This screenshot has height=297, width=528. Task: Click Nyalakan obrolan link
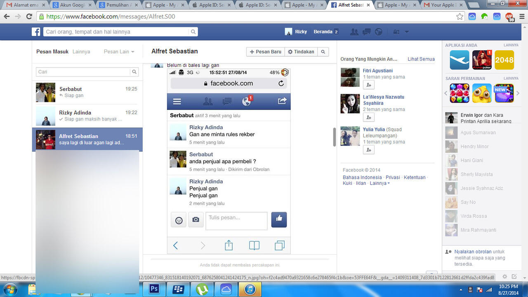click(x=473, y=252)
